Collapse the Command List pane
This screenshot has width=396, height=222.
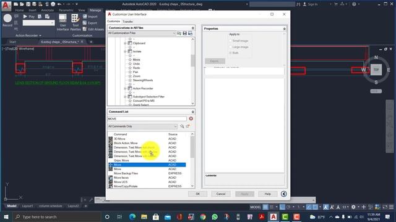coord(192,112)
